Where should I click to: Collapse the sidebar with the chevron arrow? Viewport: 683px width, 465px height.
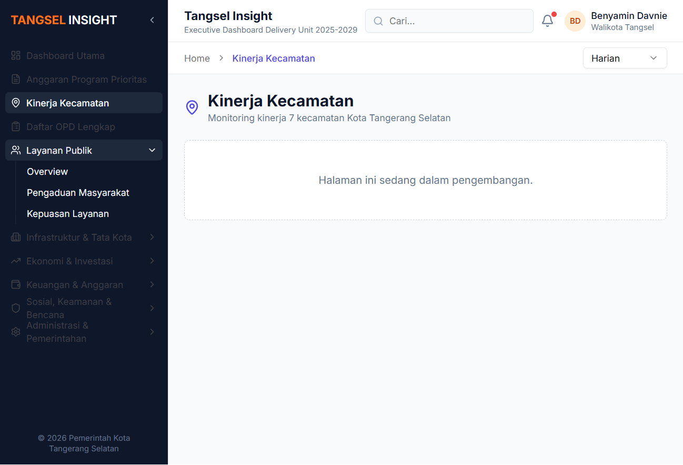tap(152, 19)
